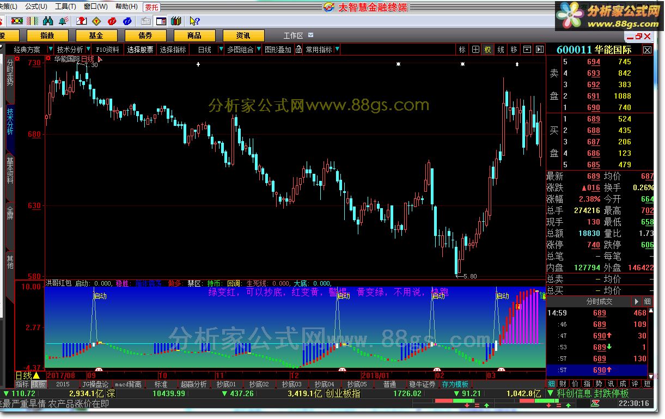Open the 日线 period dropdown arrow
Image resolution: width=665 pixels, height=419 pixels.
221,50
